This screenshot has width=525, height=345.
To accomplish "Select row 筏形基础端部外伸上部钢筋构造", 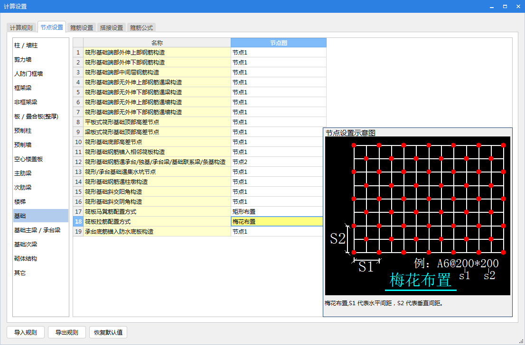I will (157, 53).
